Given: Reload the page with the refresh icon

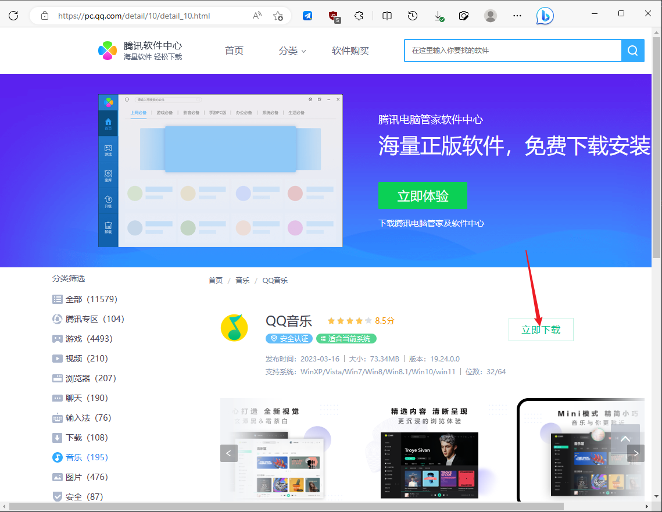Looking at the screenshot, I should (13, 16).
